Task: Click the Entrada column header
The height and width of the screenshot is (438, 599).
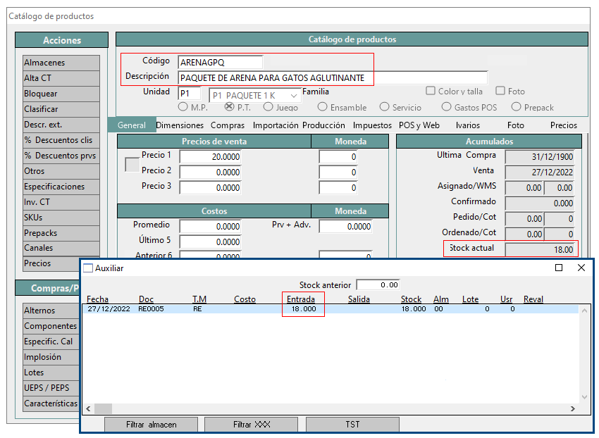Action: click(301, 299)
